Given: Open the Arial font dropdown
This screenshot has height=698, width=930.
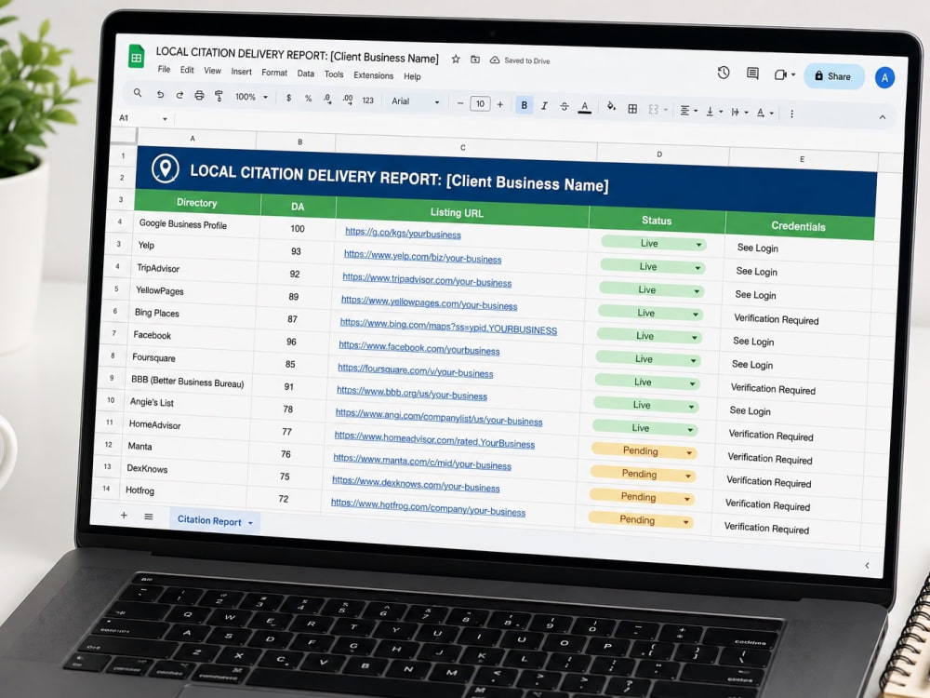Looking at the screenshot, I should (x=415, y=101).
